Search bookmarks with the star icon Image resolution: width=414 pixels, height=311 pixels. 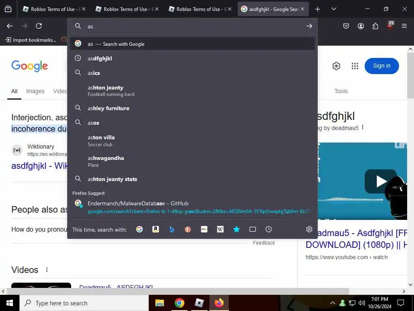click(236, 229)
